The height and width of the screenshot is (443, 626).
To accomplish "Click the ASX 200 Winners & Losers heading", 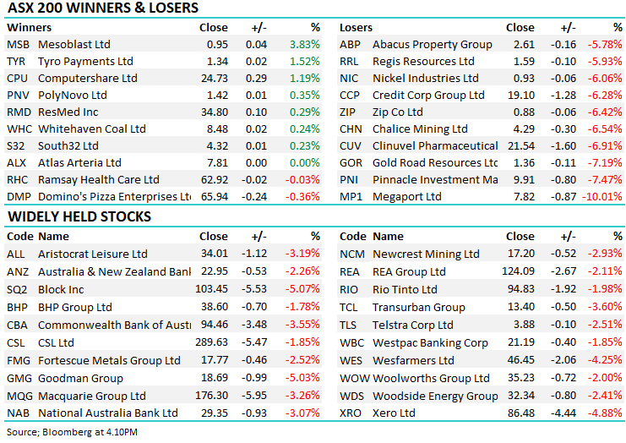I will click(103, 8).
